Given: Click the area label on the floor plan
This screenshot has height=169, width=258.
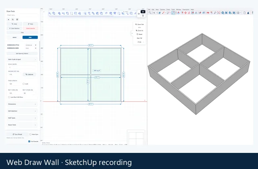Looking at the screenshot, I should [97, 70].
